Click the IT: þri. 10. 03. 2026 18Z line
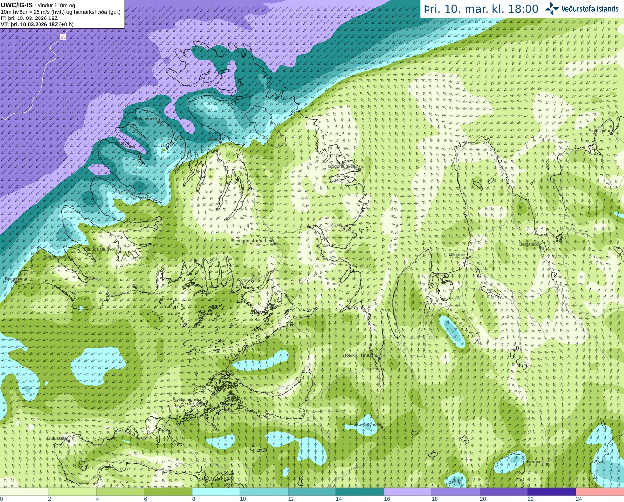This screenshot has height=502, width=624. point(29,18)
